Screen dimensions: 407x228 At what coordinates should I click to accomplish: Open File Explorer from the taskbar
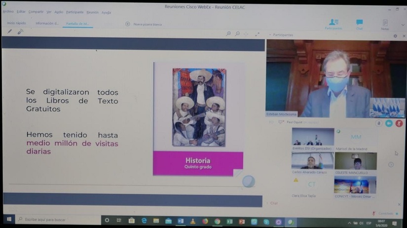click(x=156, y=221)
